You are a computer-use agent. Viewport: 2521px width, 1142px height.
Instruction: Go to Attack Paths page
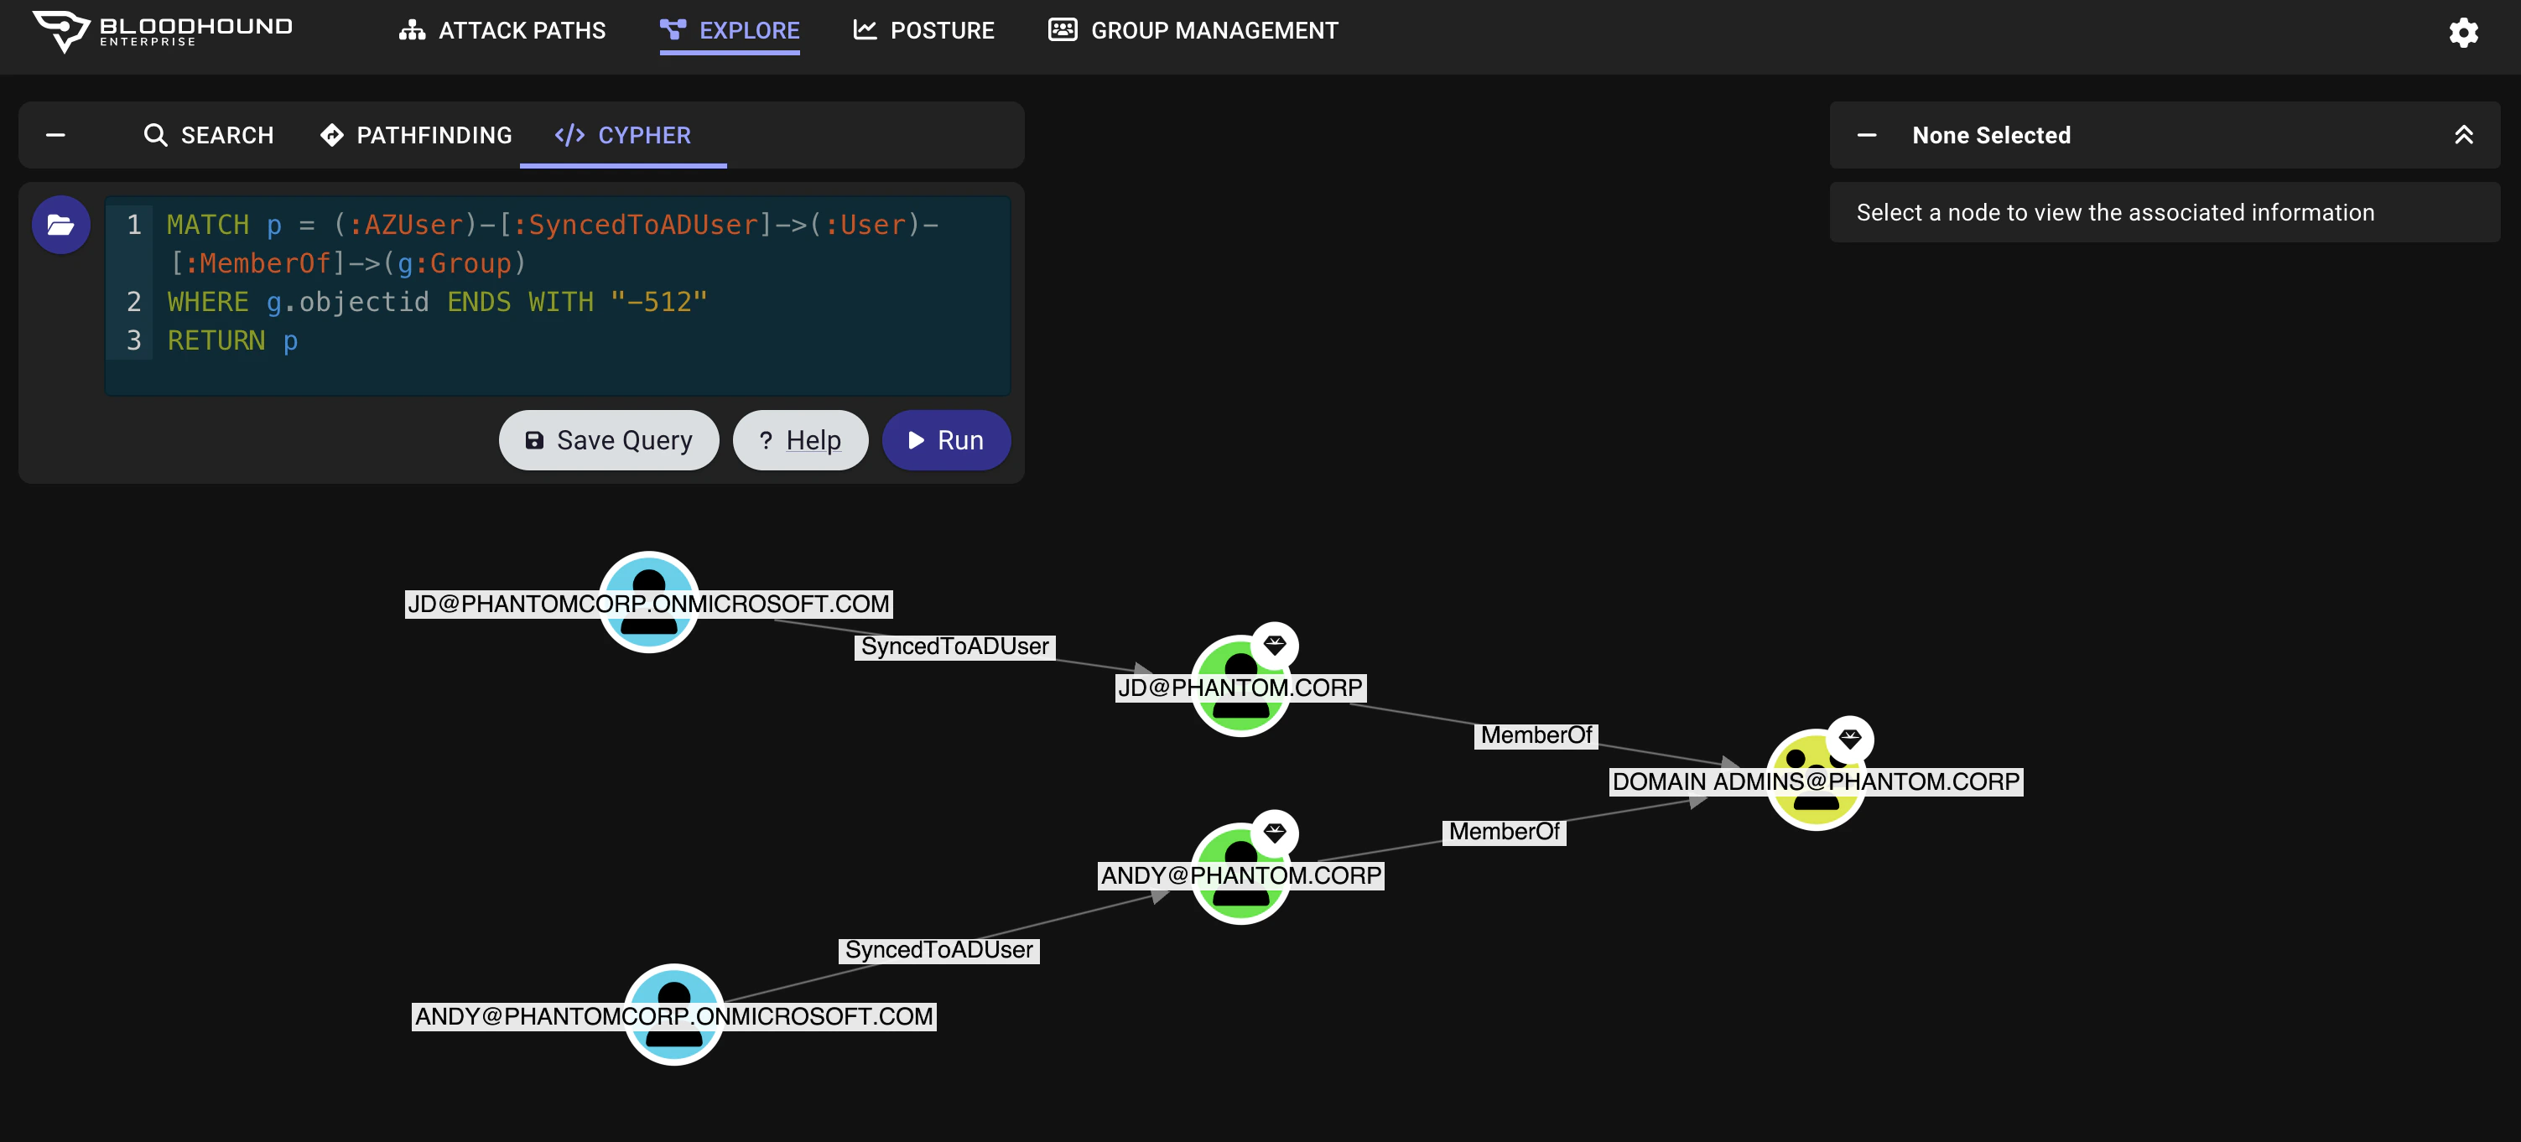tap(502, 30)
